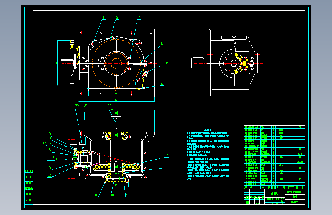The height and width of the screenshot is (215, 332).
Task: Click part callout number 8
Action: point(167,166)
